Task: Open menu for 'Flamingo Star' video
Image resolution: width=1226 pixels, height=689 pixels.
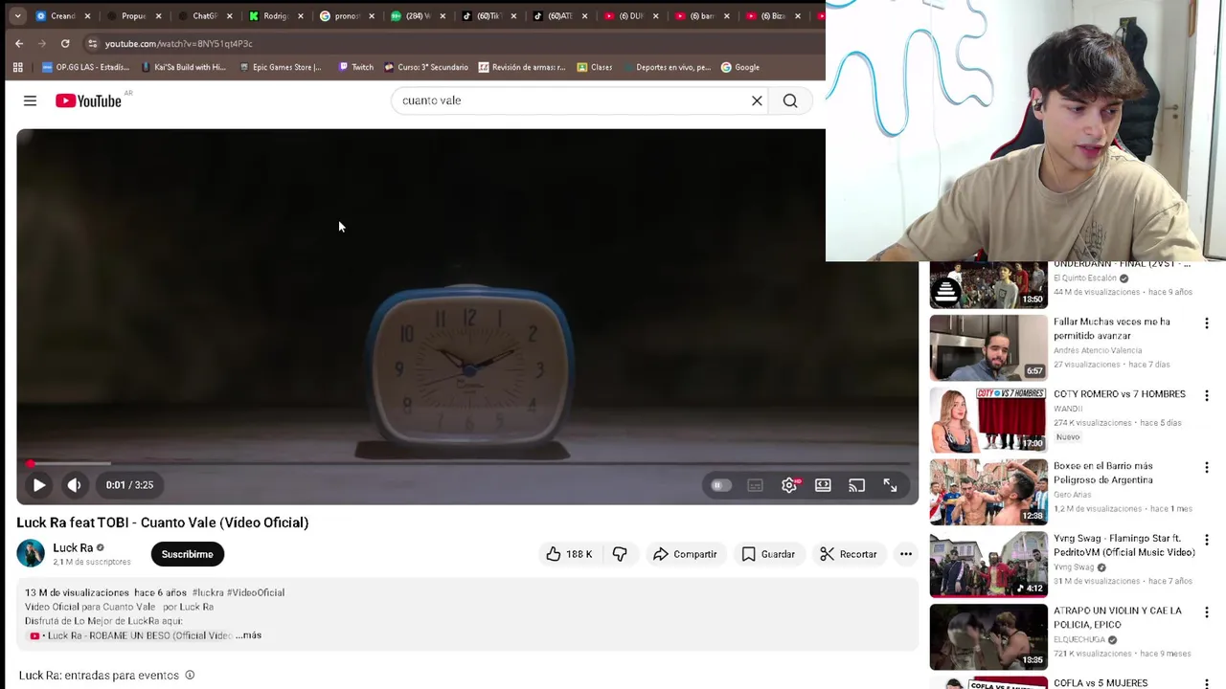Action: [x=1207, y=541]
